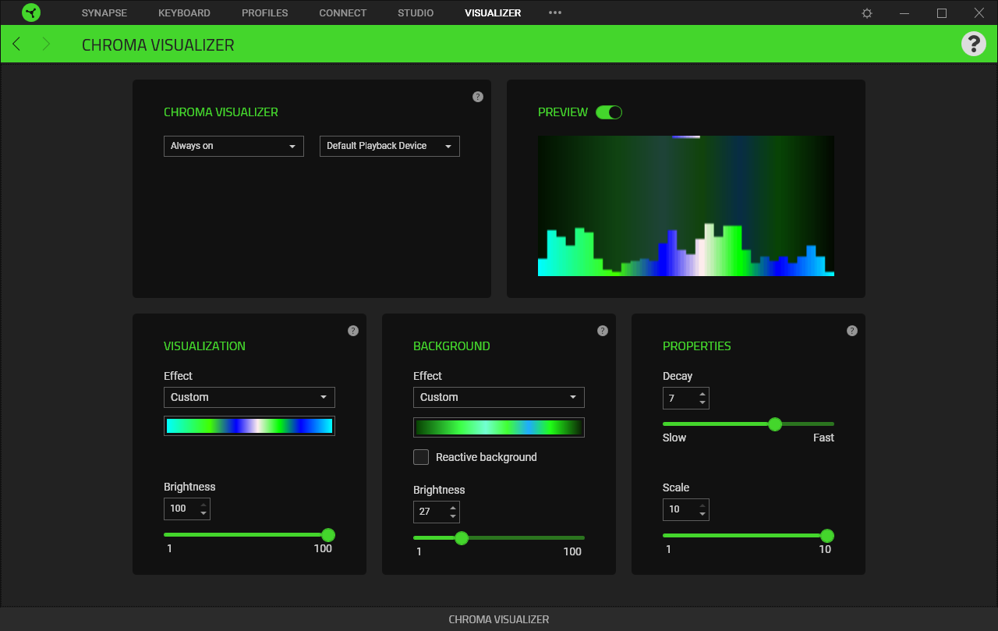Decrease the Decay value

click(x=702, y=402)
